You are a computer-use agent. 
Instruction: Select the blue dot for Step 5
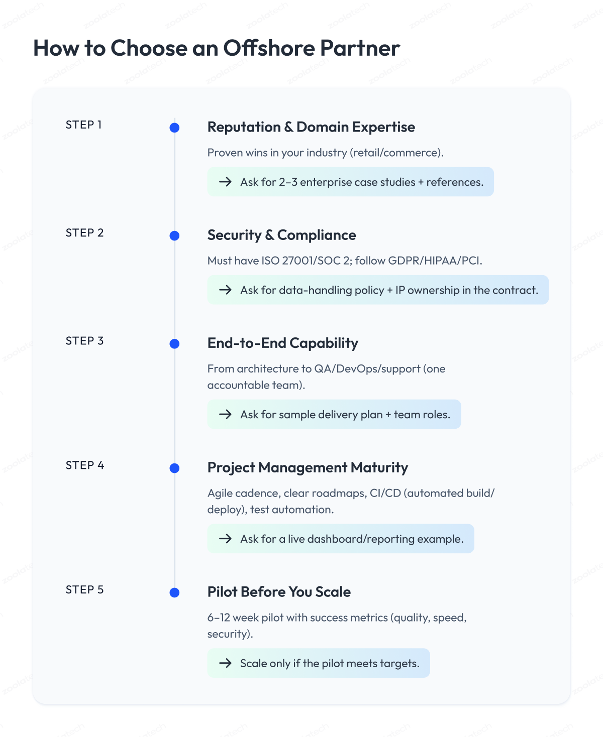click(x=174, y=592)
